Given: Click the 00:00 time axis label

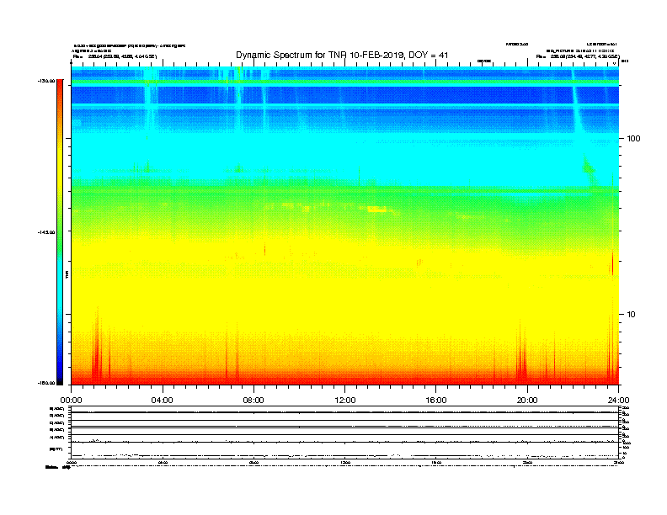Looking at the screenshot, I should click(x=71, y=401).
